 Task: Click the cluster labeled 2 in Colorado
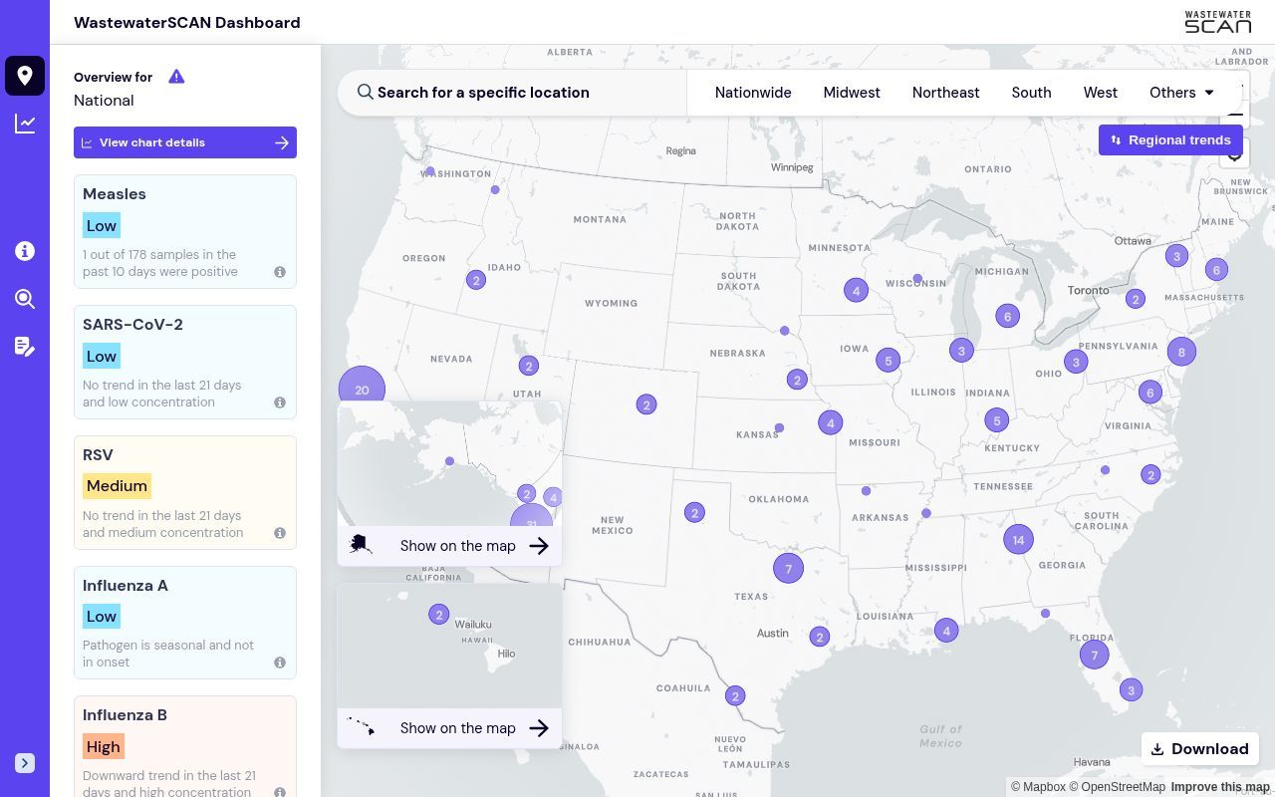[646, 405]
